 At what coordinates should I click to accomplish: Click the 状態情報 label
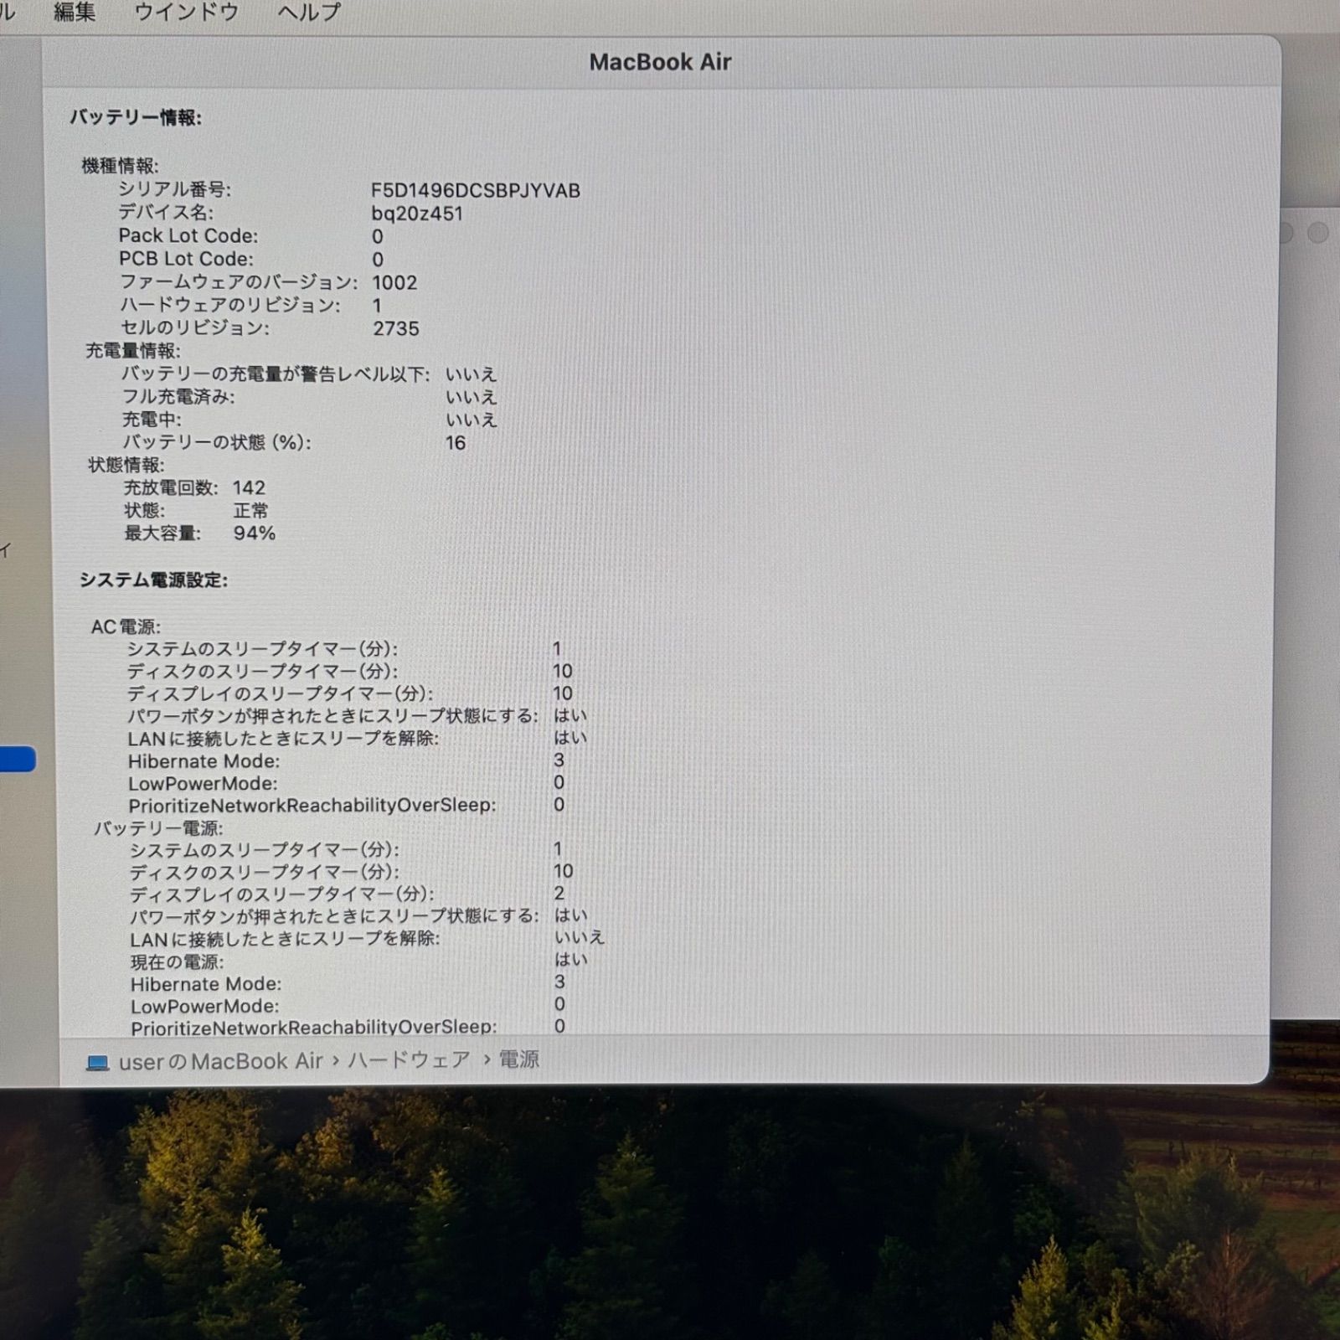(126, 464)
